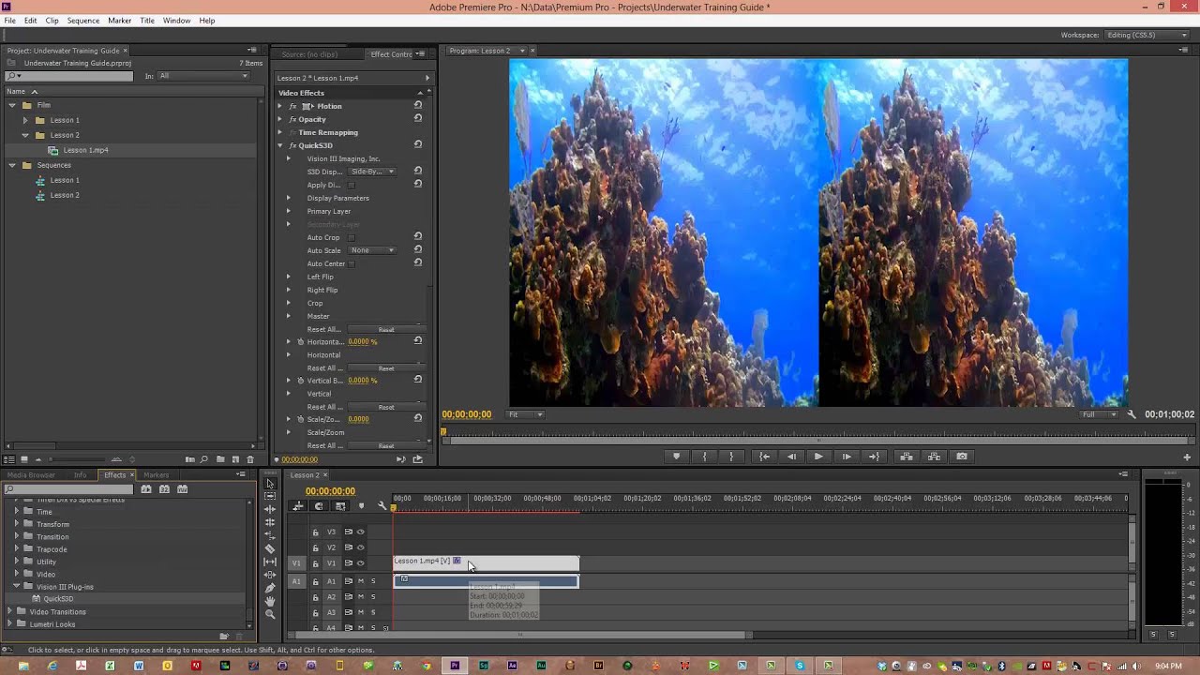Mute the A1 audio track
The image size is (1200, 675).
(x=360, y=581)
